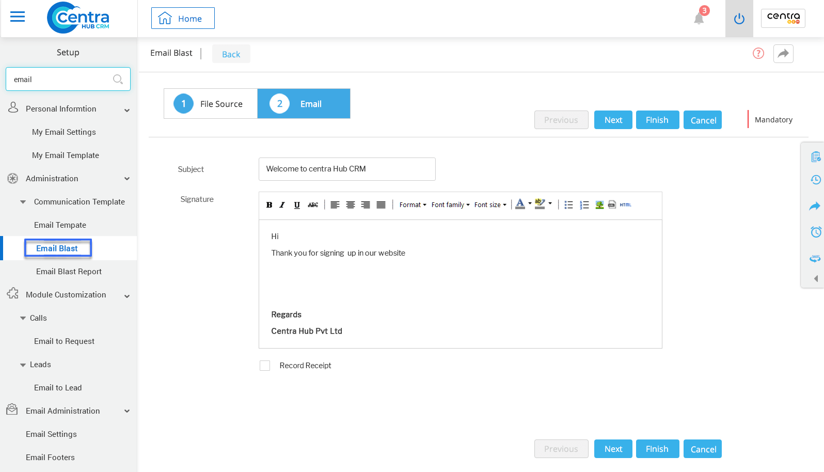Image resolution: width=824 pixels, height=472 pixels.
Task: Open the hamburger navigation menu
Action: [18, 17]
